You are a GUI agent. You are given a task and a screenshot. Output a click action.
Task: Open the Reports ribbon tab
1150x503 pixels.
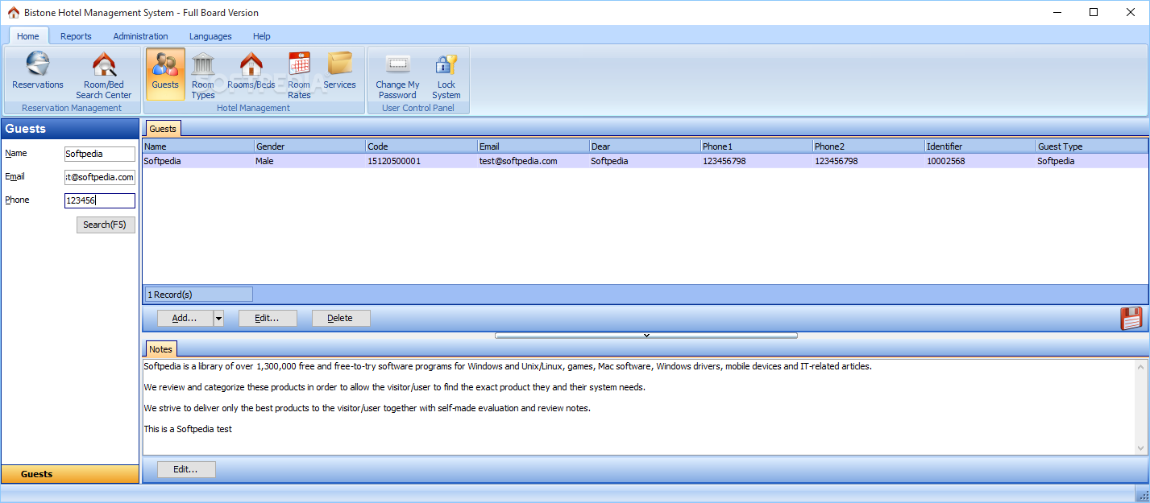pyautogui.click(x=77, y=36)
